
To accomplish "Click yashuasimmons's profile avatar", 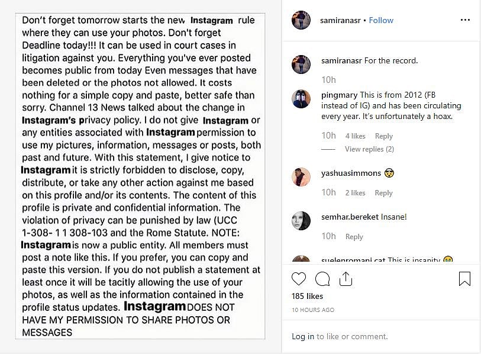I will click(x=301, y=174).
